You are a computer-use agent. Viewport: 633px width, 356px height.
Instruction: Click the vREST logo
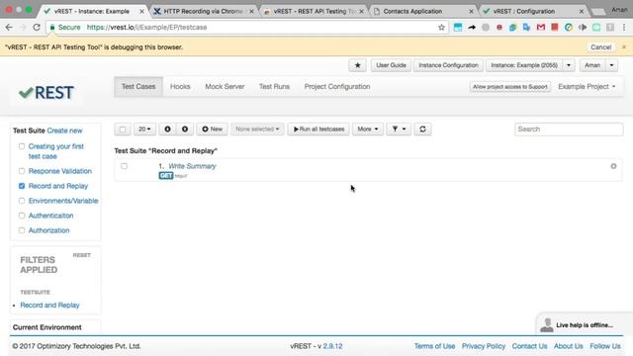(x=46, y=92)
